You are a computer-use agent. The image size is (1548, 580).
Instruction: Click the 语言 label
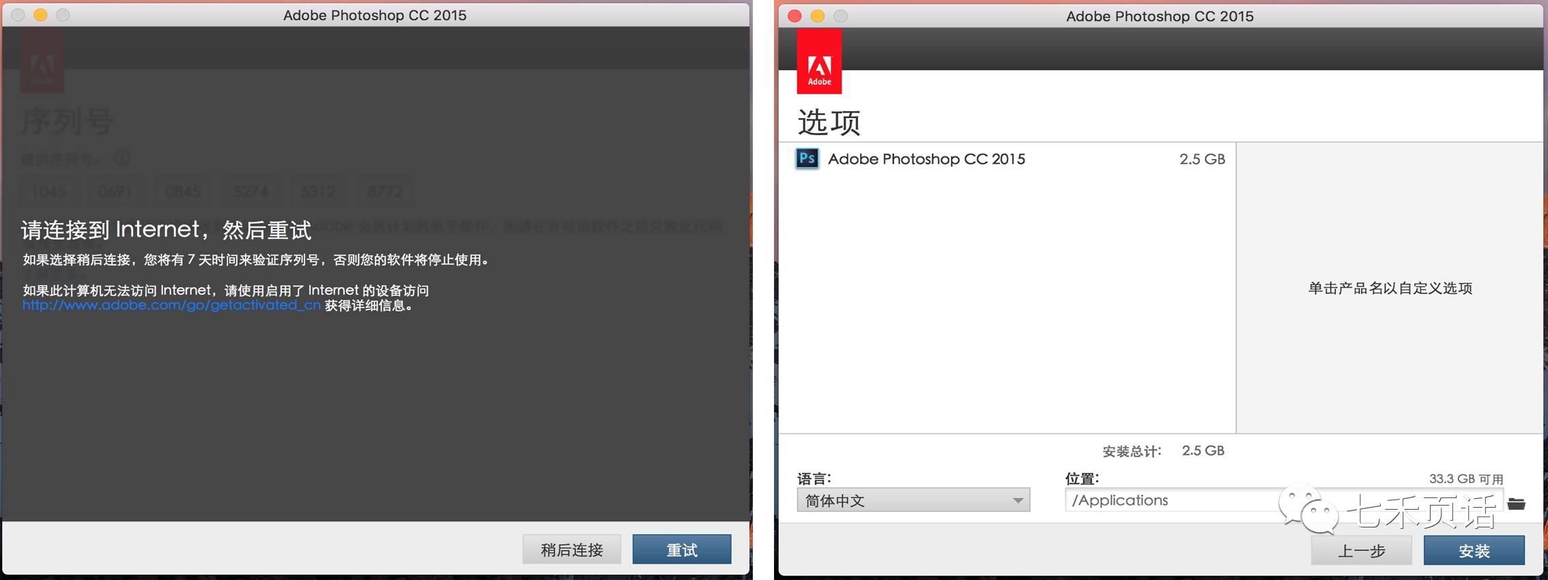814,478
